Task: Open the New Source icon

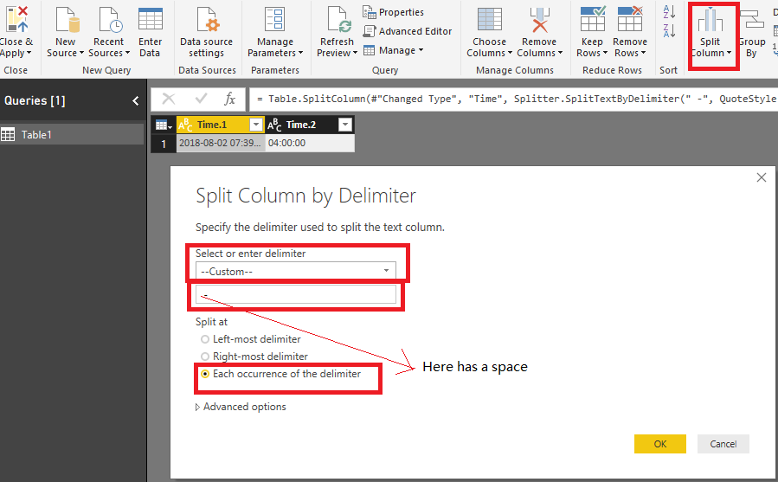Action: pos(67,19)
